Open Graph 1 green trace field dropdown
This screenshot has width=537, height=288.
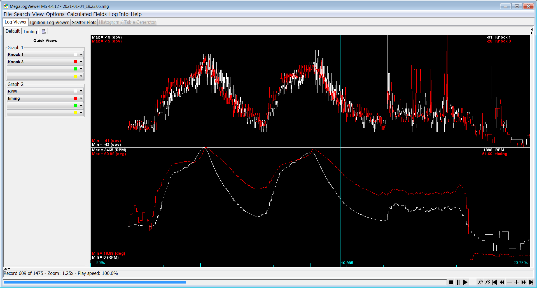coord(81,69)
